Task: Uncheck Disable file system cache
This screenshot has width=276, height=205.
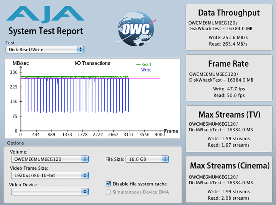Action: [x=108, y=184]
